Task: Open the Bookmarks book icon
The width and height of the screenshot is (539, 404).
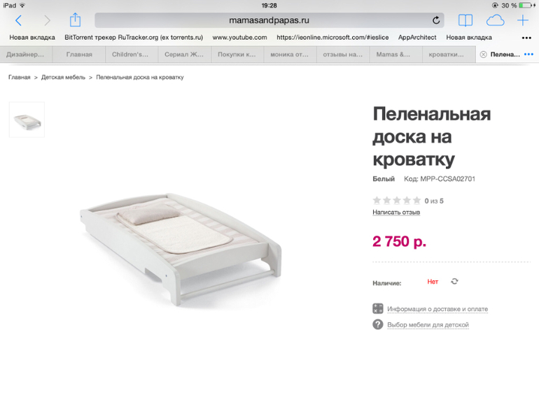Action: [x=465, y=20]
